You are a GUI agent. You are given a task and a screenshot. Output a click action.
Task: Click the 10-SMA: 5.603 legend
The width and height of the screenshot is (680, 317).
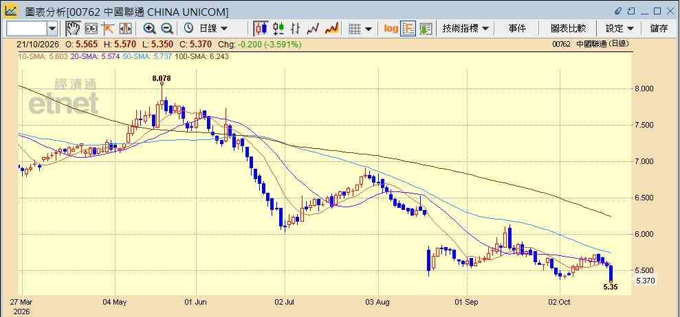43,56
